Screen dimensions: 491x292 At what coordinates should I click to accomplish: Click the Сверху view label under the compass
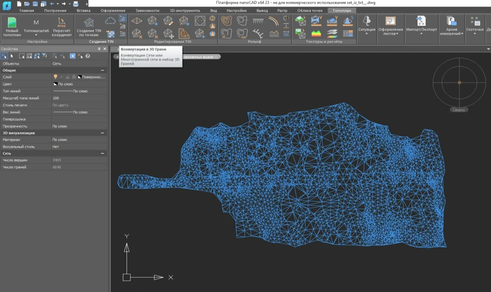[459, 110]
